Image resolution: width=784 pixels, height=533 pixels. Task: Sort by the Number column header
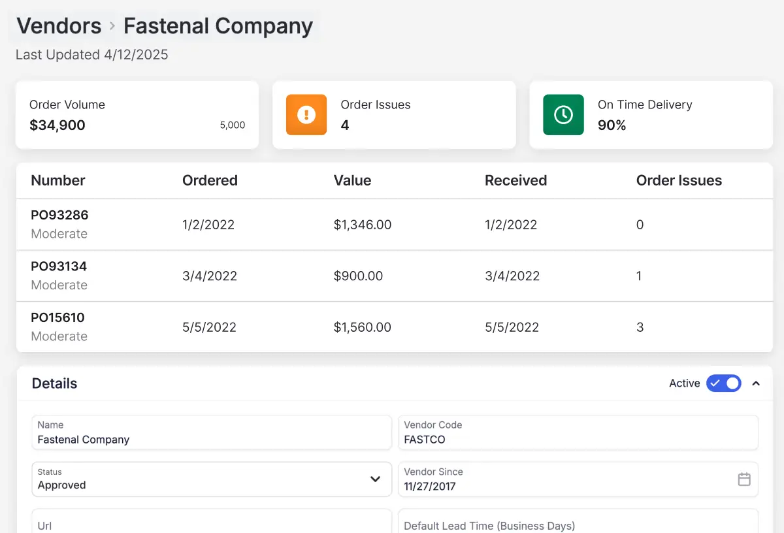coord(58,181)
